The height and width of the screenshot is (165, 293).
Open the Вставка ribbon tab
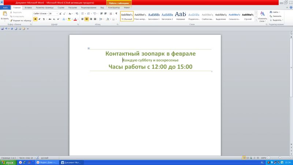tap(28, 7)
